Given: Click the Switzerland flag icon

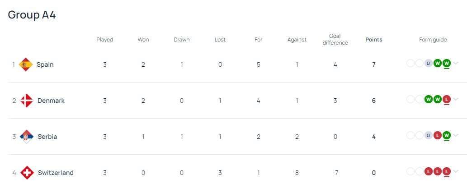Looking at the screenshot, I should (x=27, y=173).
